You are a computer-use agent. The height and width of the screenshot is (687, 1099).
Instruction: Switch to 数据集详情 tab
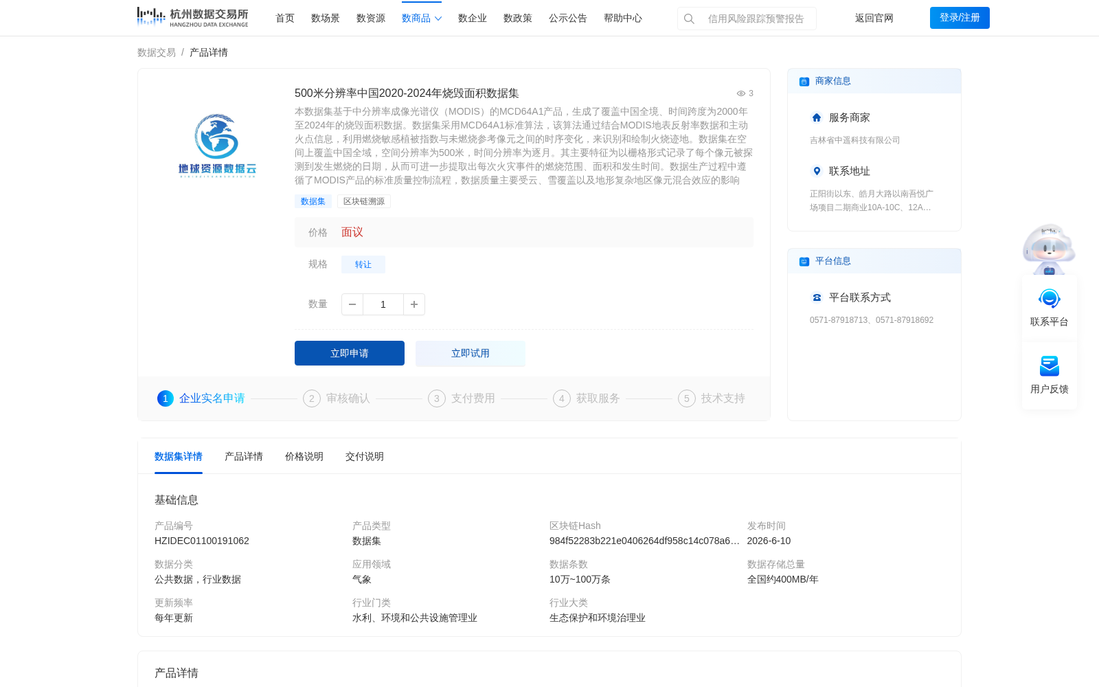click(x=179, y=457)
